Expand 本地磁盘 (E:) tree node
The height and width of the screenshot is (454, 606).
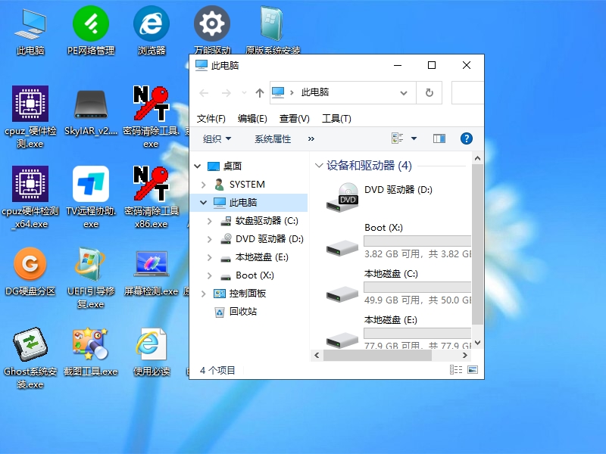(x=210, y=257)
